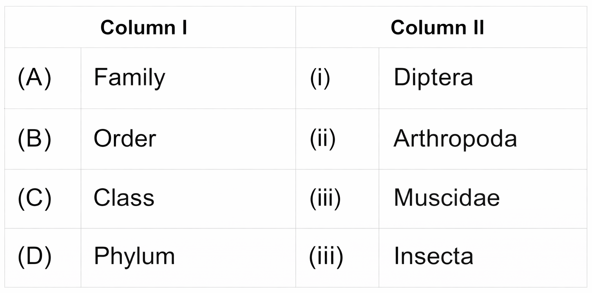Click the Arthropoda cell
Screen dimensions: 592x293
[x=455, y=139]
